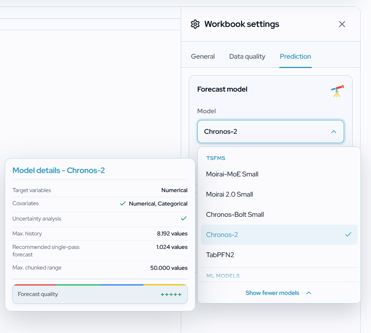371x333 pixels.
Task: Click the Covariates label
Action: 25,203
